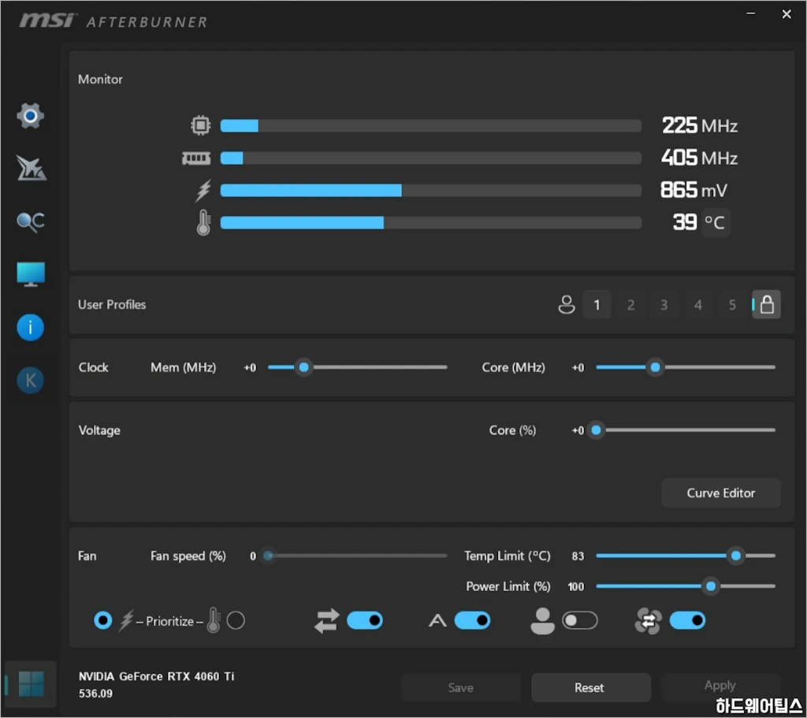
Task: Open the Kombustor jet icon in sidebar
Action: (31, 169)
